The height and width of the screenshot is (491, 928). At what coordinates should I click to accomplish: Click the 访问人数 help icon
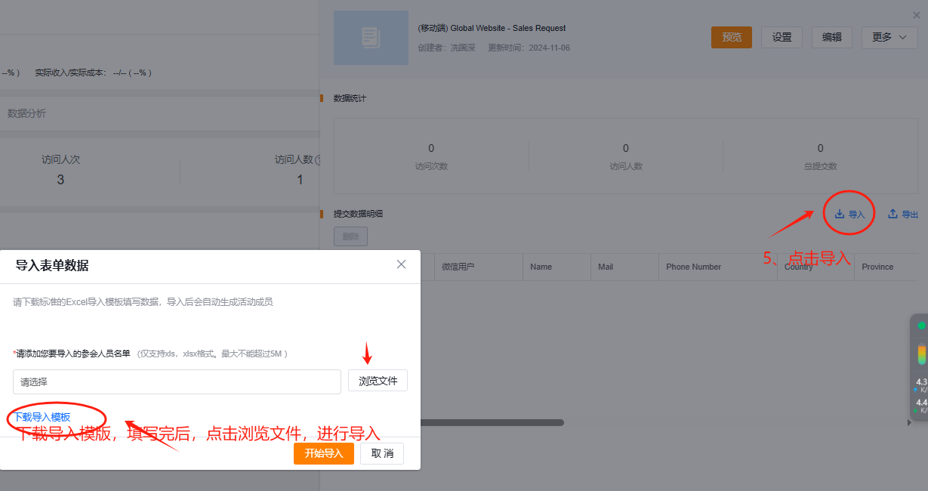point(317,160)
